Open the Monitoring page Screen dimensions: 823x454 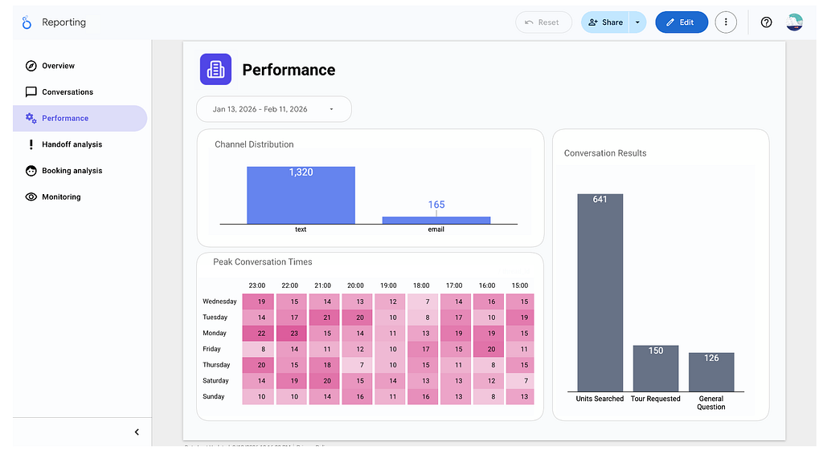80,197
